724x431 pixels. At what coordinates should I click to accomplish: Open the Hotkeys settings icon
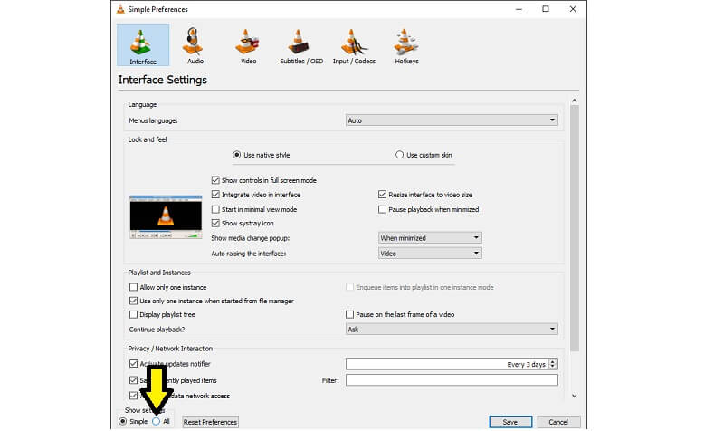pos(406,45)
